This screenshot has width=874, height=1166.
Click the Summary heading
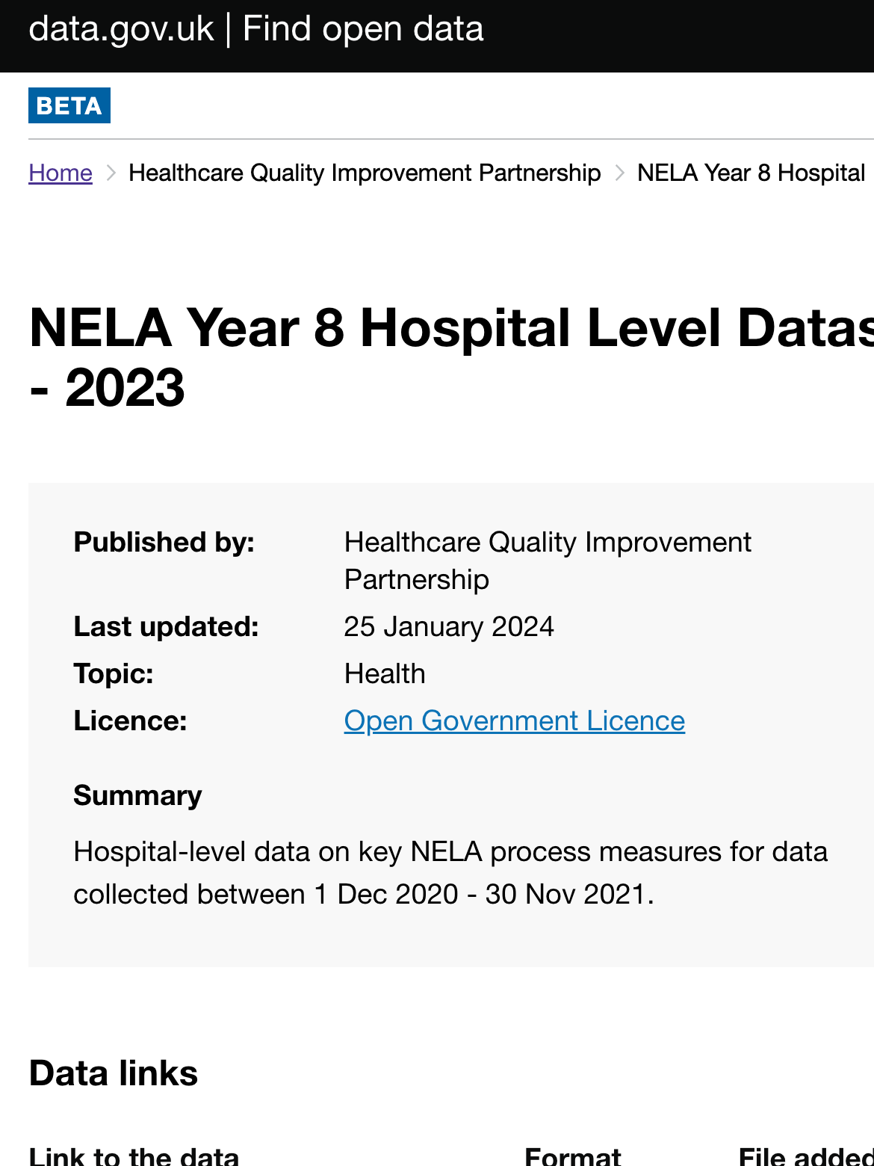coord(137,795)
